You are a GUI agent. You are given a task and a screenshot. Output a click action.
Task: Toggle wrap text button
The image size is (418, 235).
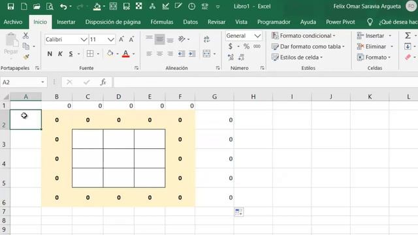[206, 39]
